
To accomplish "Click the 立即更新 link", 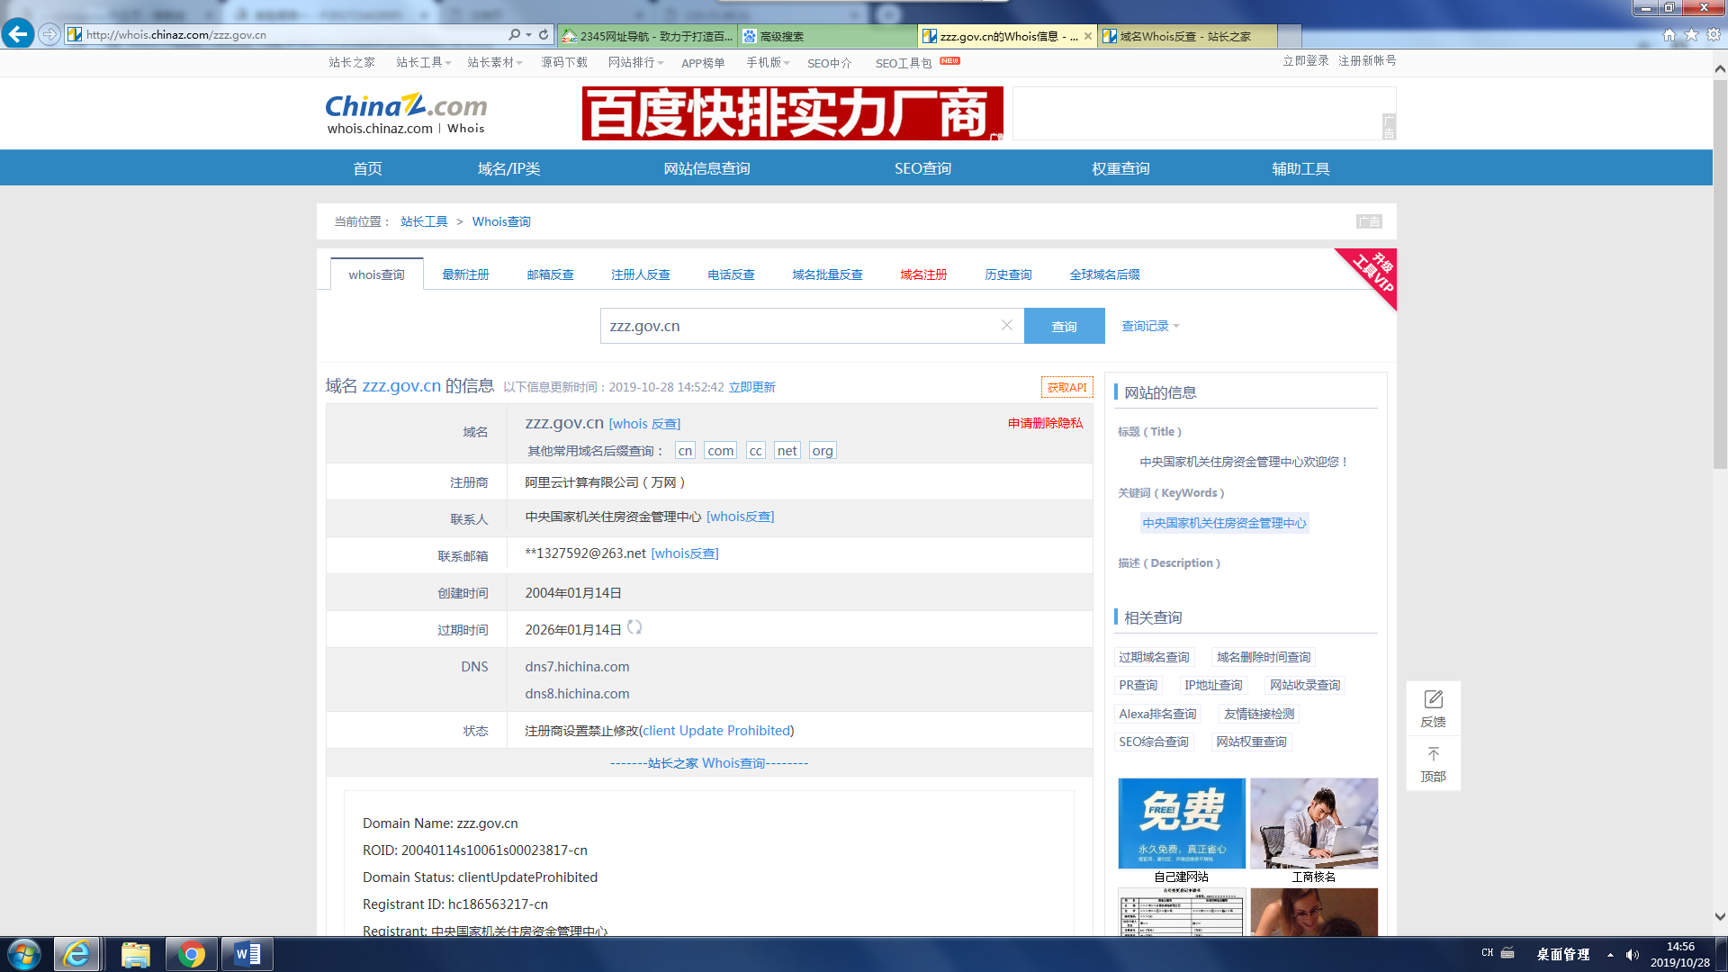I will tap(751, 387).
